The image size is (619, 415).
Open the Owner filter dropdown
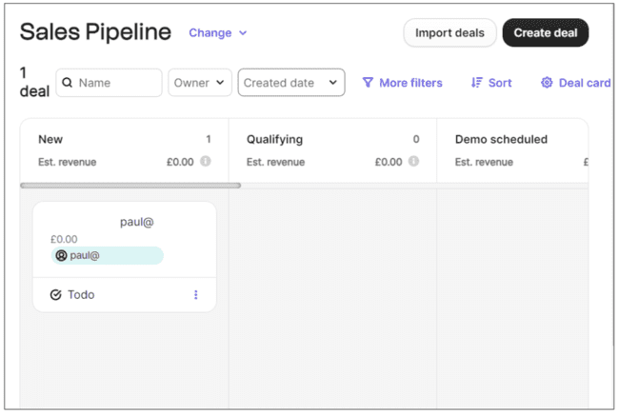pyautogui.click(x=200, y=83)
